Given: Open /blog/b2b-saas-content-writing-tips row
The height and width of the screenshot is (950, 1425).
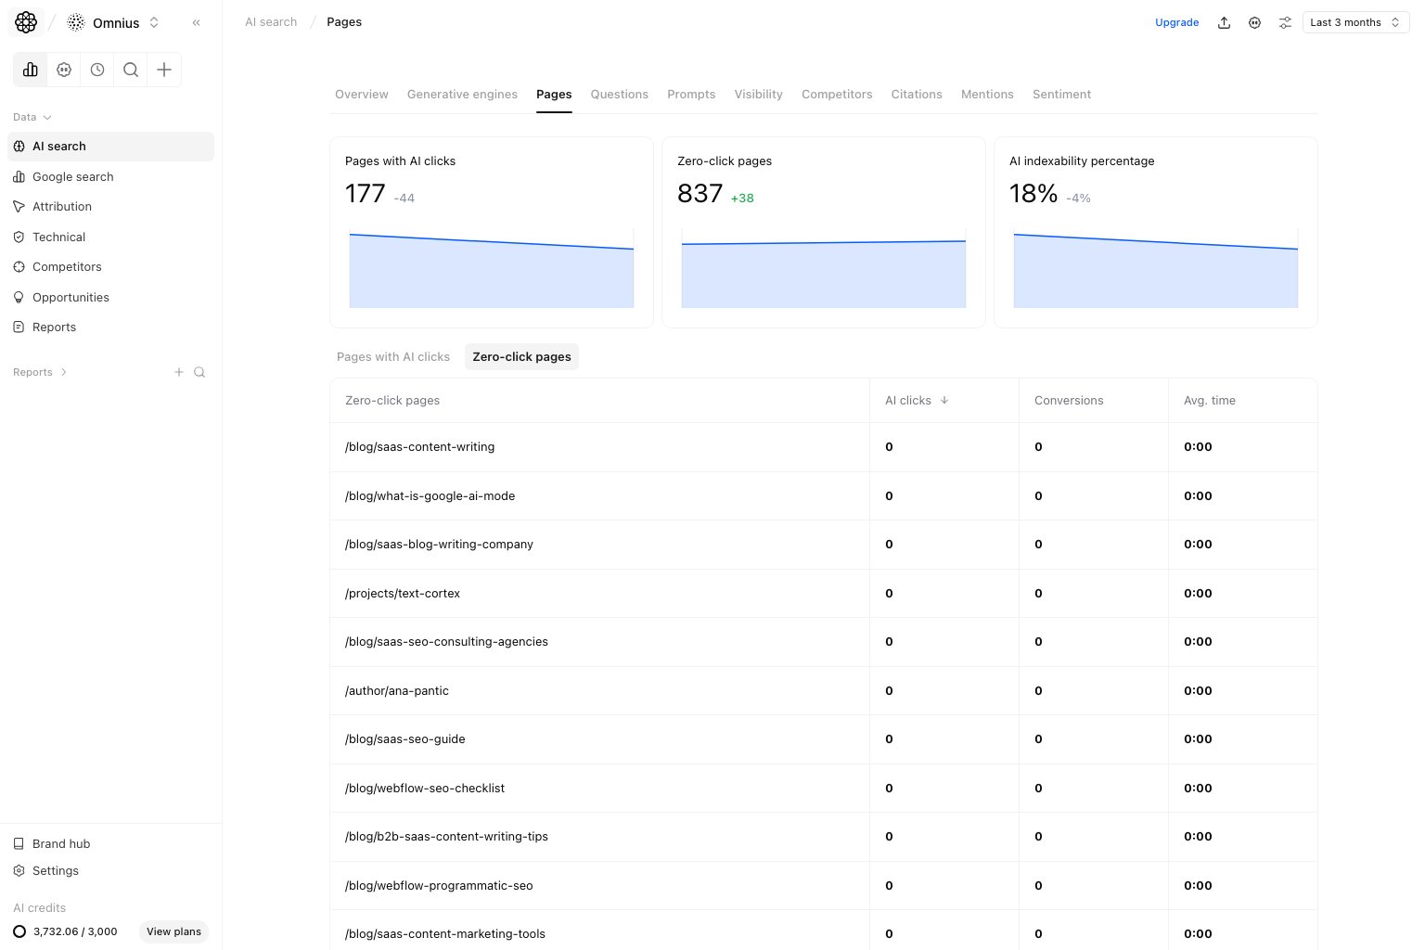Looking at the screenshot, I should (x=824, y=837).
